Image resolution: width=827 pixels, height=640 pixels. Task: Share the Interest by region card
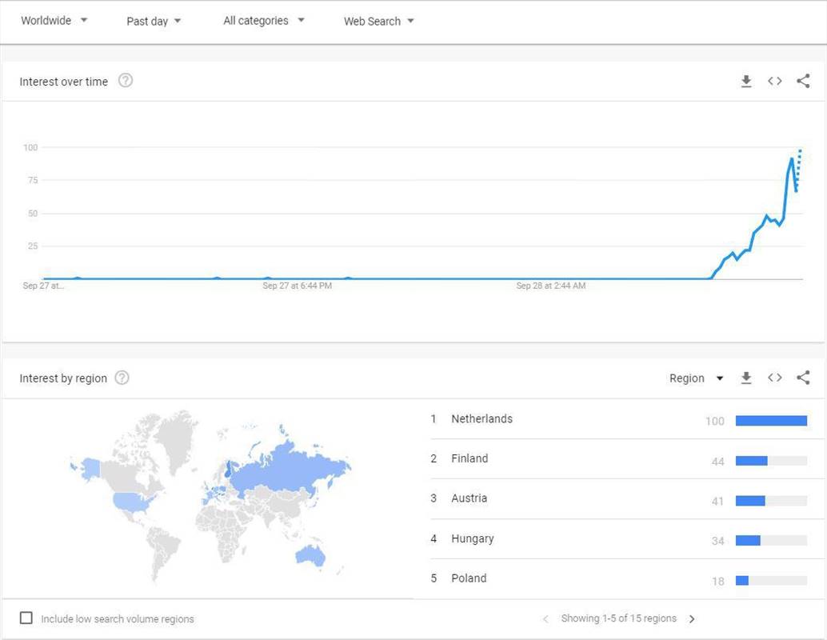coord(803,378)
